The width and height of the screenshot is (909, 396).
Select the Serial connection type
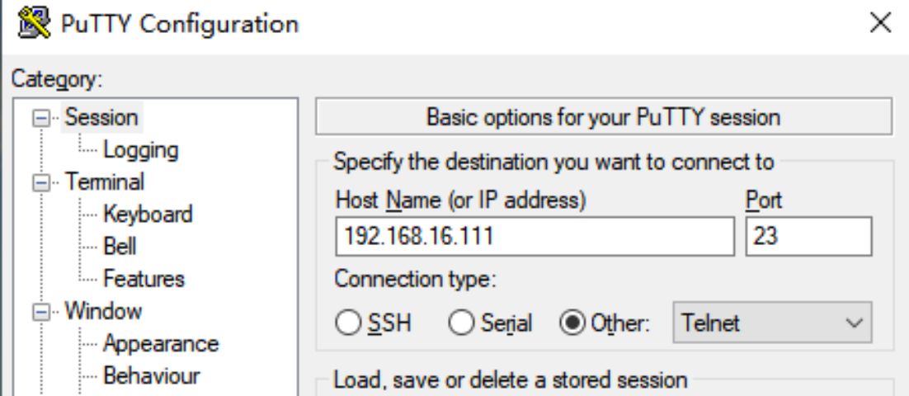461,323
